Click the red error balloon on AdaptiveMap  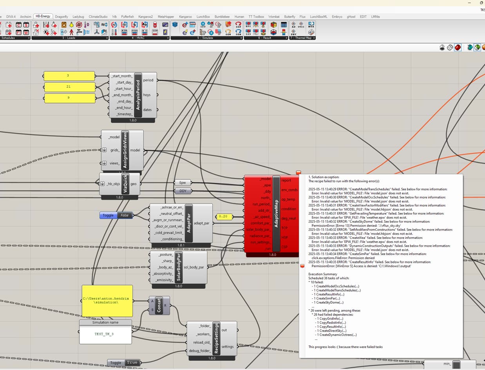299,172
